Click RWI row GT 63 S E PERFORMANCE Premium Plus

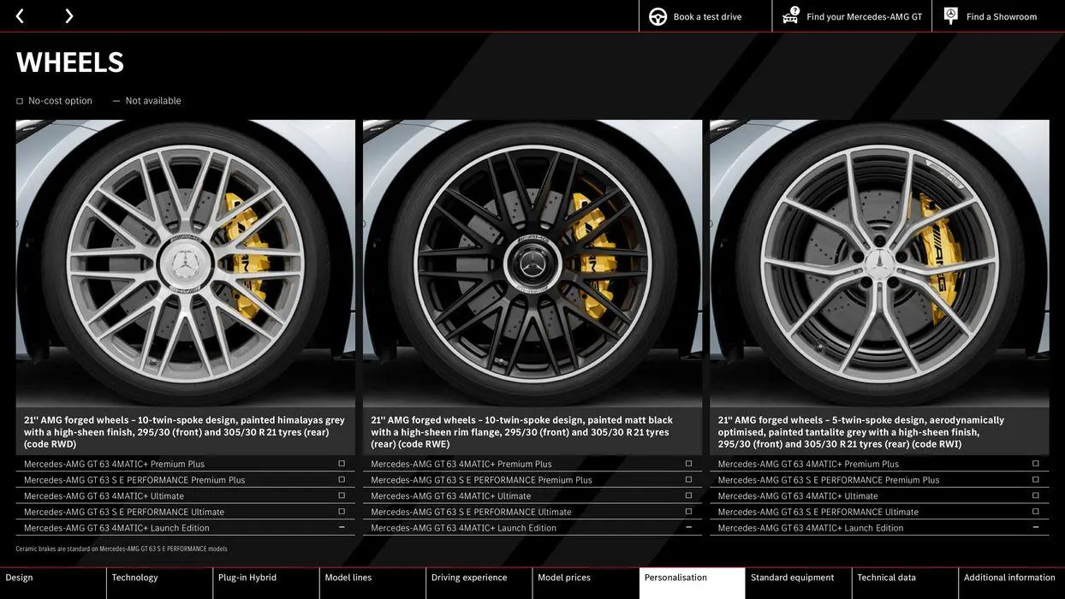879,480
